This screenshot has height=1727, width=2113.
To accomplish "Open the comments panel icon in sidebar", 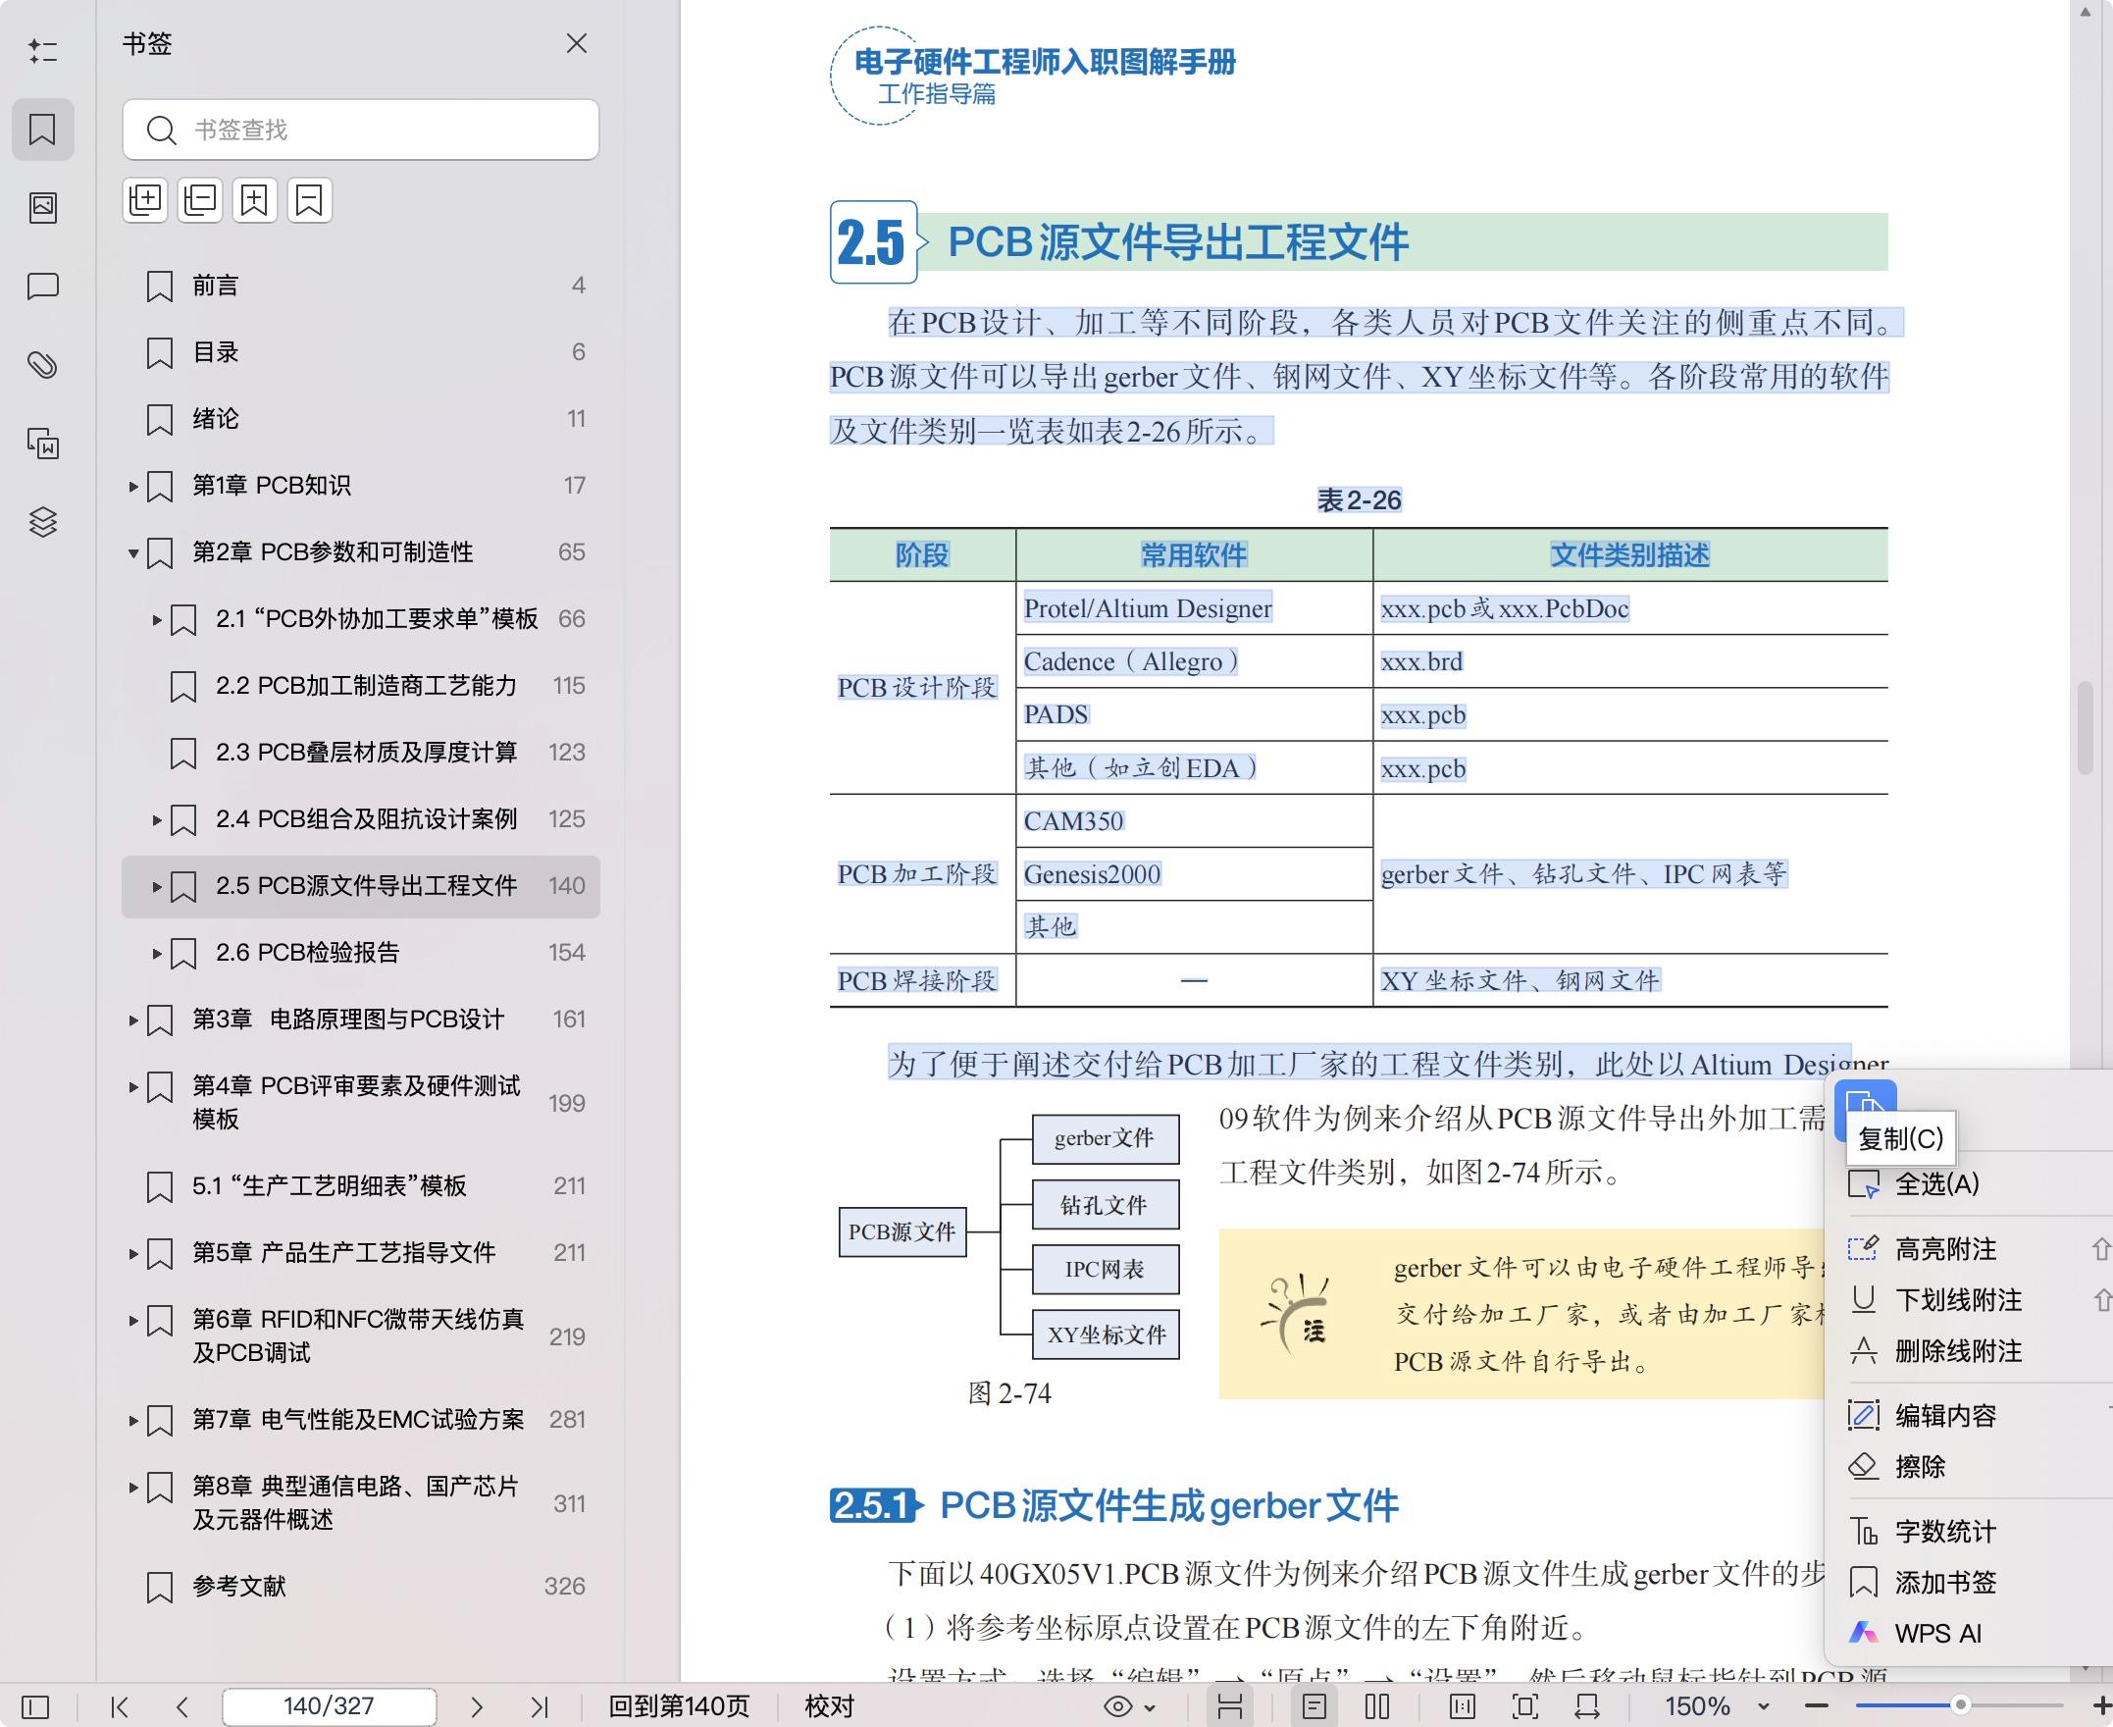I will click(43, 287).
